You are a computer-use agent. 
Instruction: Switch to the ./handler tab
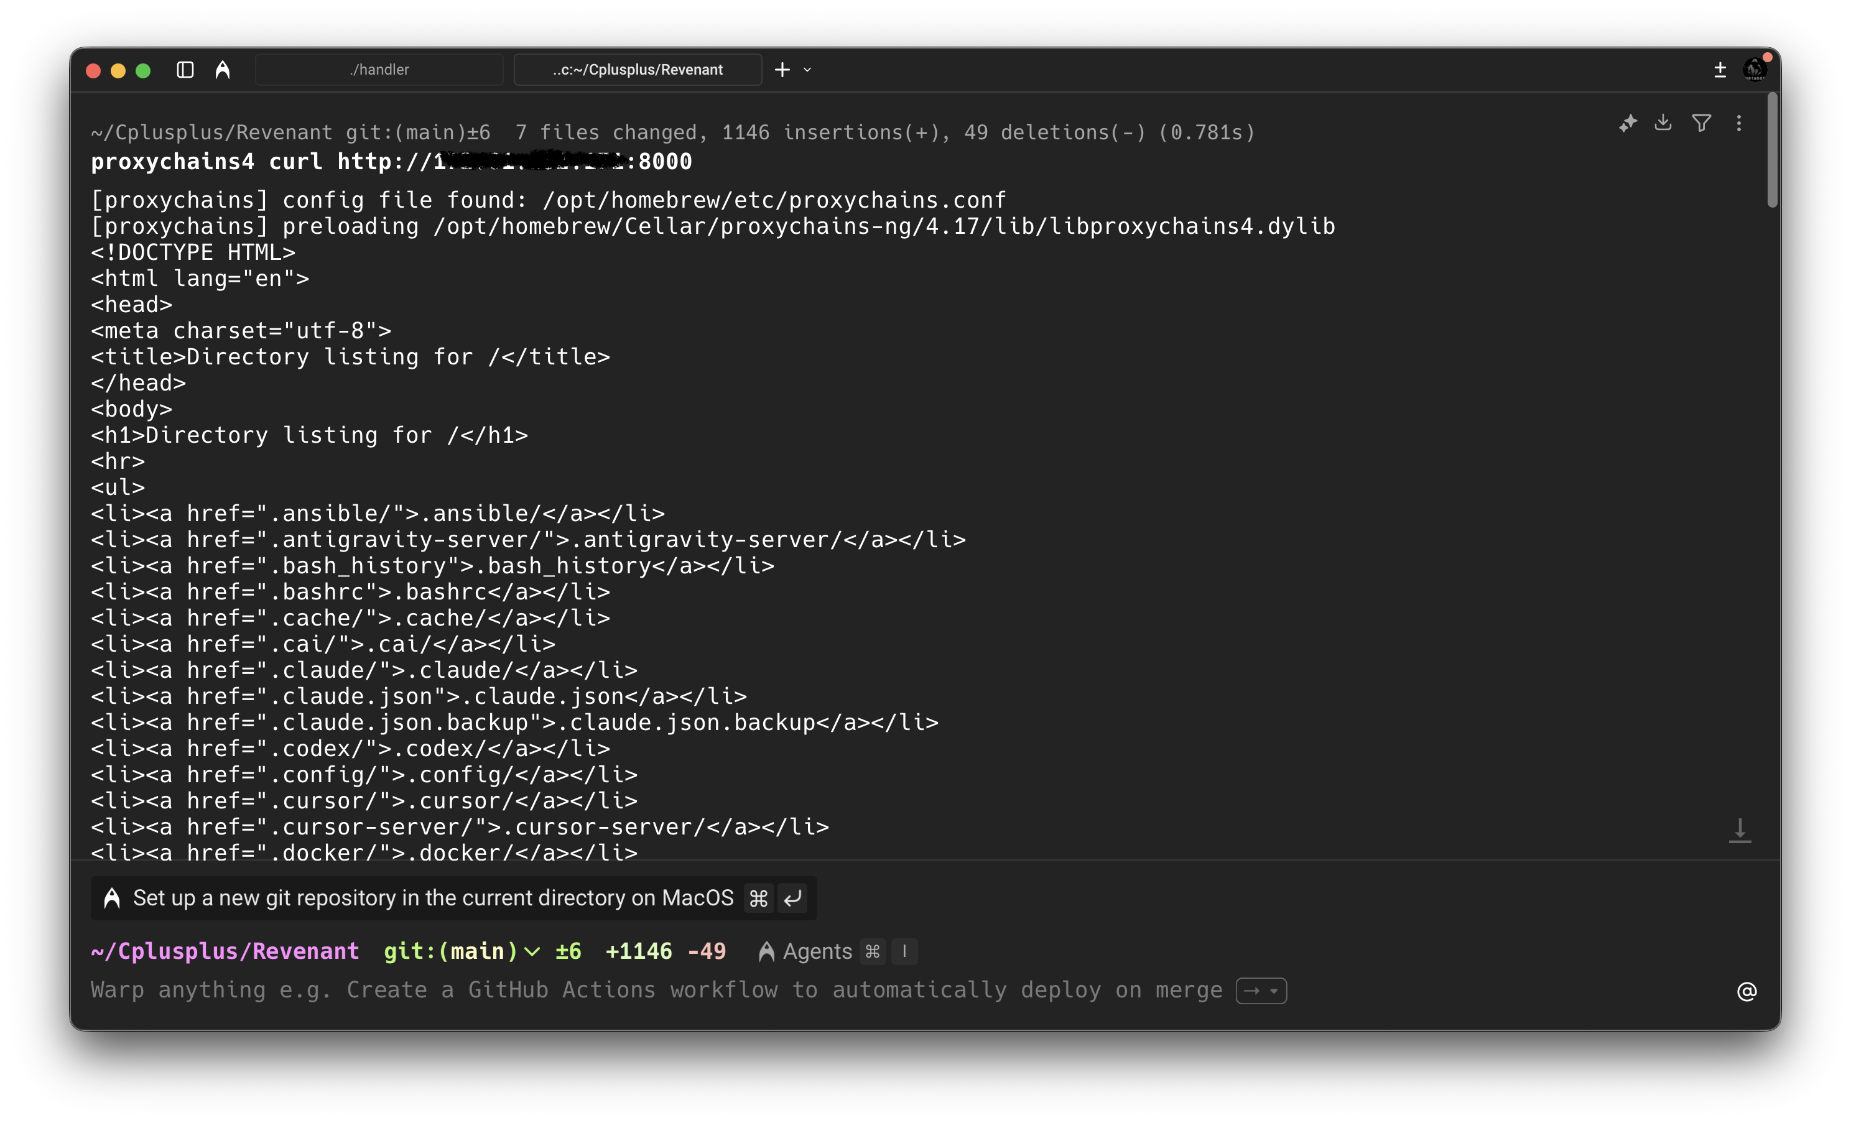(380, 69)
